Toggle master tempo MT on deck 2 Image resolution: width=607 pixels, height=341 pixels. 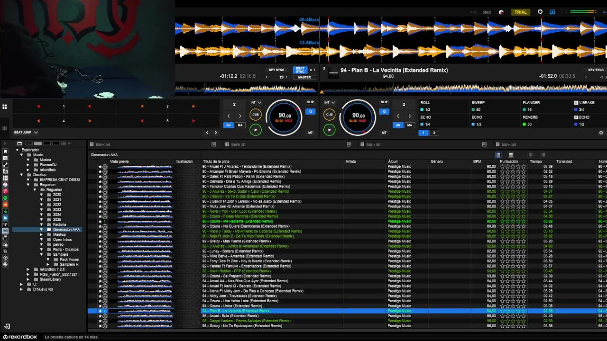[384, 133]
